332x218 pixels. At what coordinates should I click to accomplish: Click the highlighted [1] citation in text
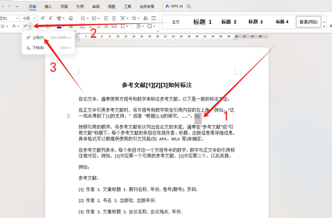[198, 116]
